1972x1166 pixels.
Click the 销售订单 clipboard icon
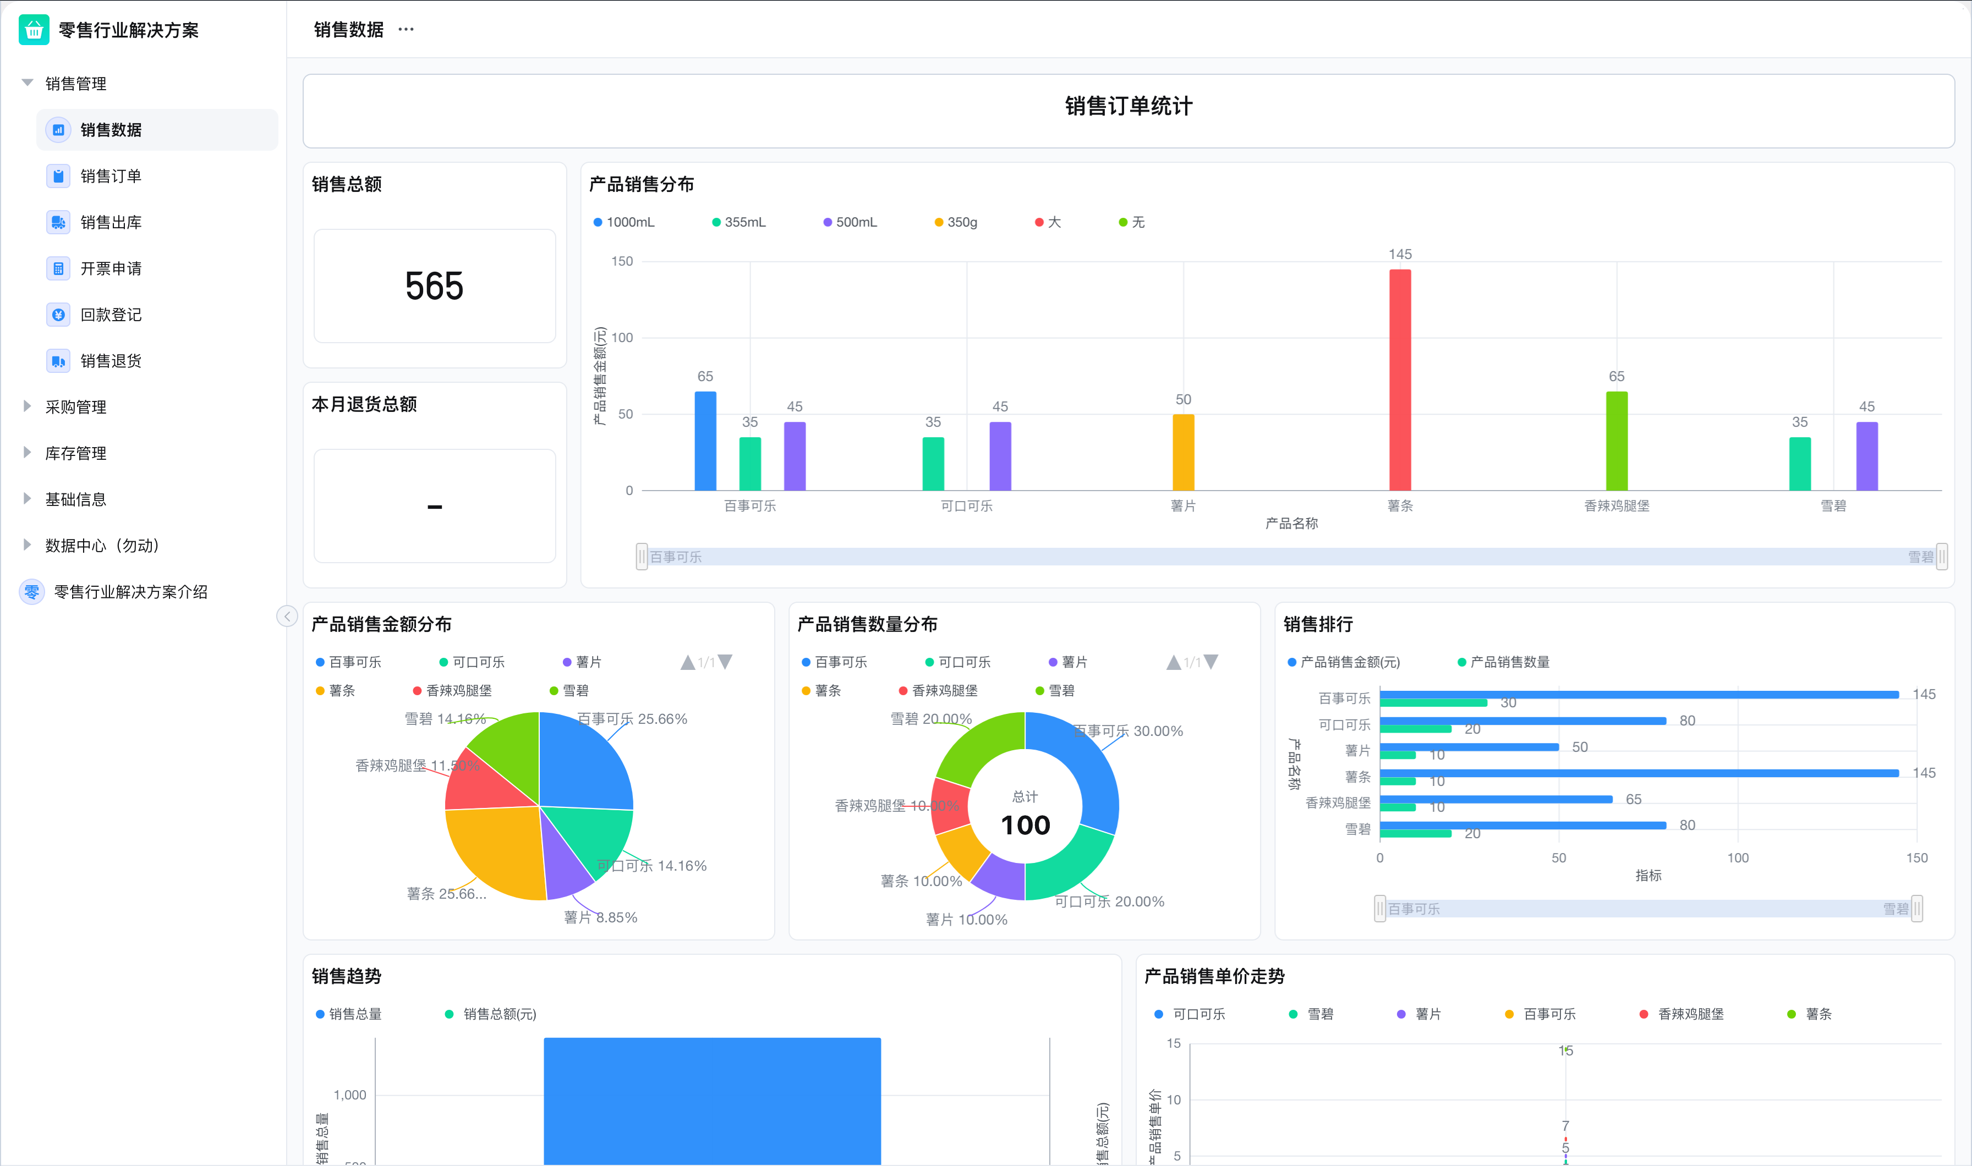click(x=58, y=176)
